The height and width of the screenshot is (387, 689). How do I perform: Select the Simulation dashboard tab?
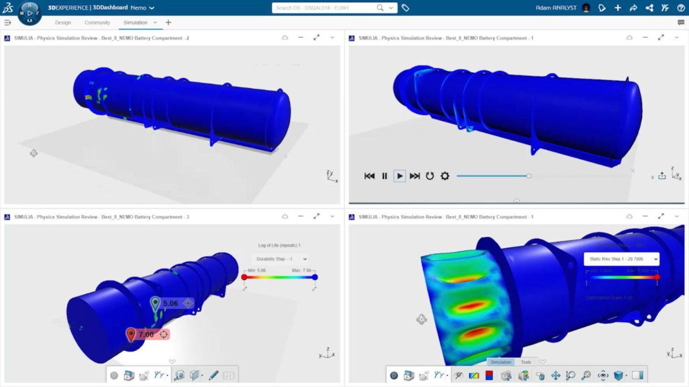pos(136,23)
